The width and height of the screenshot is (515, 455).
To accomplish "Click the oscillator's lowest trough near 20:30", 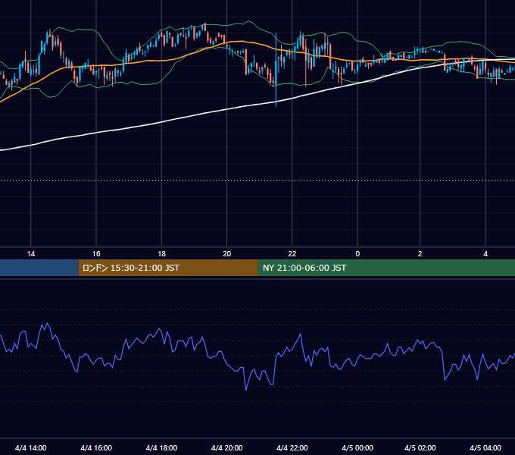I will [246, 390].
